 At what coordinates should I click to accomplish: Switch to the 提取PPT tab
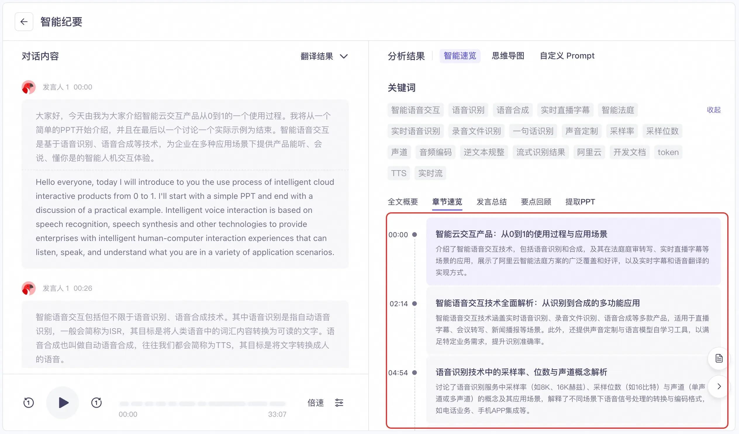[x=580, y=202]
